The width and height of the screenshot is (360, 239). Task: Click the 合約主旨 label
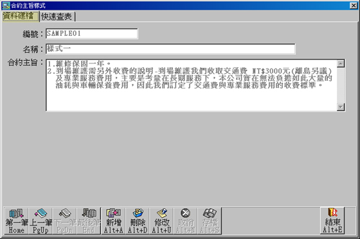click(x=25, y=62)
